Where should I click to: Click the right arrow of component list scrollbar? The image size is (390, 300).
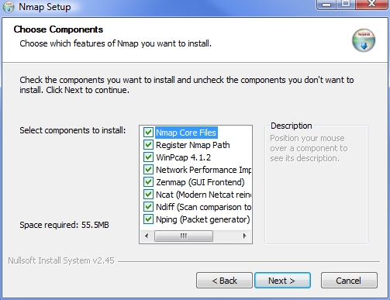tap(245, 236)
